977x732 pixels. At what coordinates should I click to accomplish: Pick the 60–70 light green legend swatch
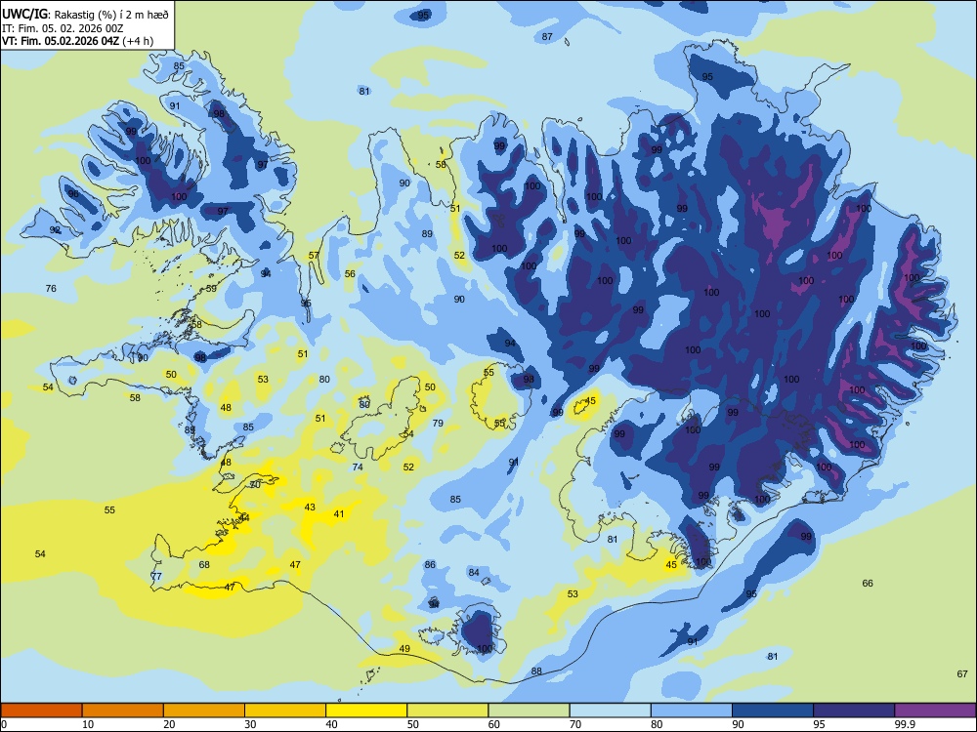click(529, 711)
